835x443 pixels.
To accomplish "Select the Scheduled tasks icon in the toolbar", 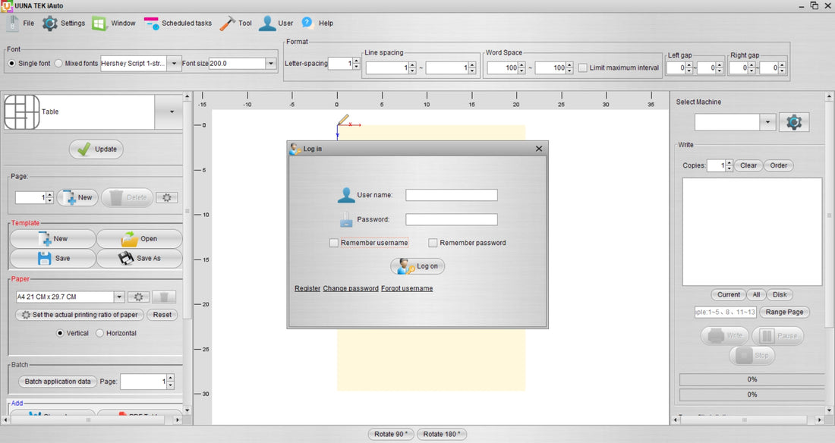I will click(x=151, y=23).
